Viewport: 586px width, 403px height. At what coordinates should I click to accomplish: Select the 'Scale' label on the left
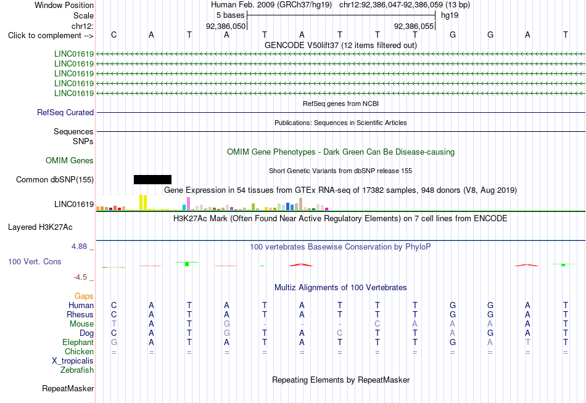[83, 15]
